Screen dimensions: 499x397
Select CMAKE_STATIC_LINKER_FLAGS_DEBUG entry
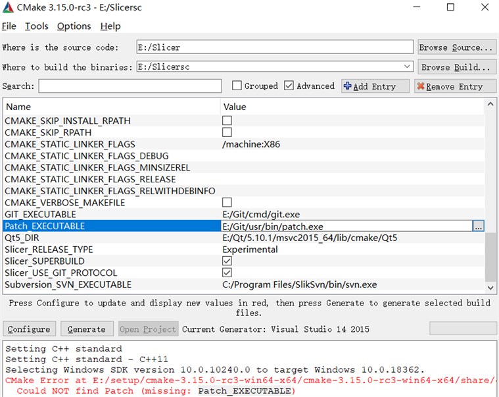coord(87,156)
